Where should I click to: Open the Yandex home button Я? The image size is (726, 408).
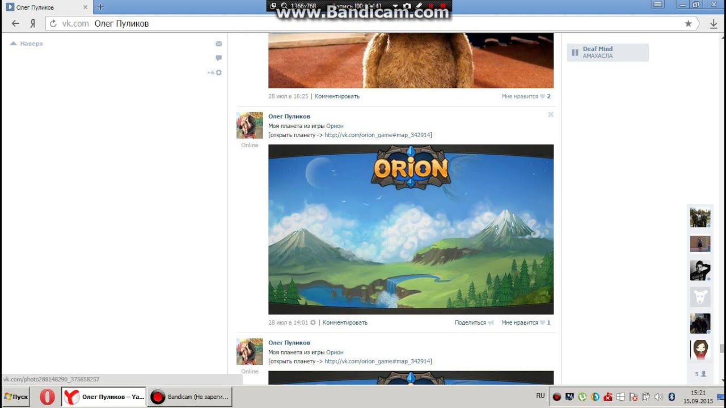point(33,24)
